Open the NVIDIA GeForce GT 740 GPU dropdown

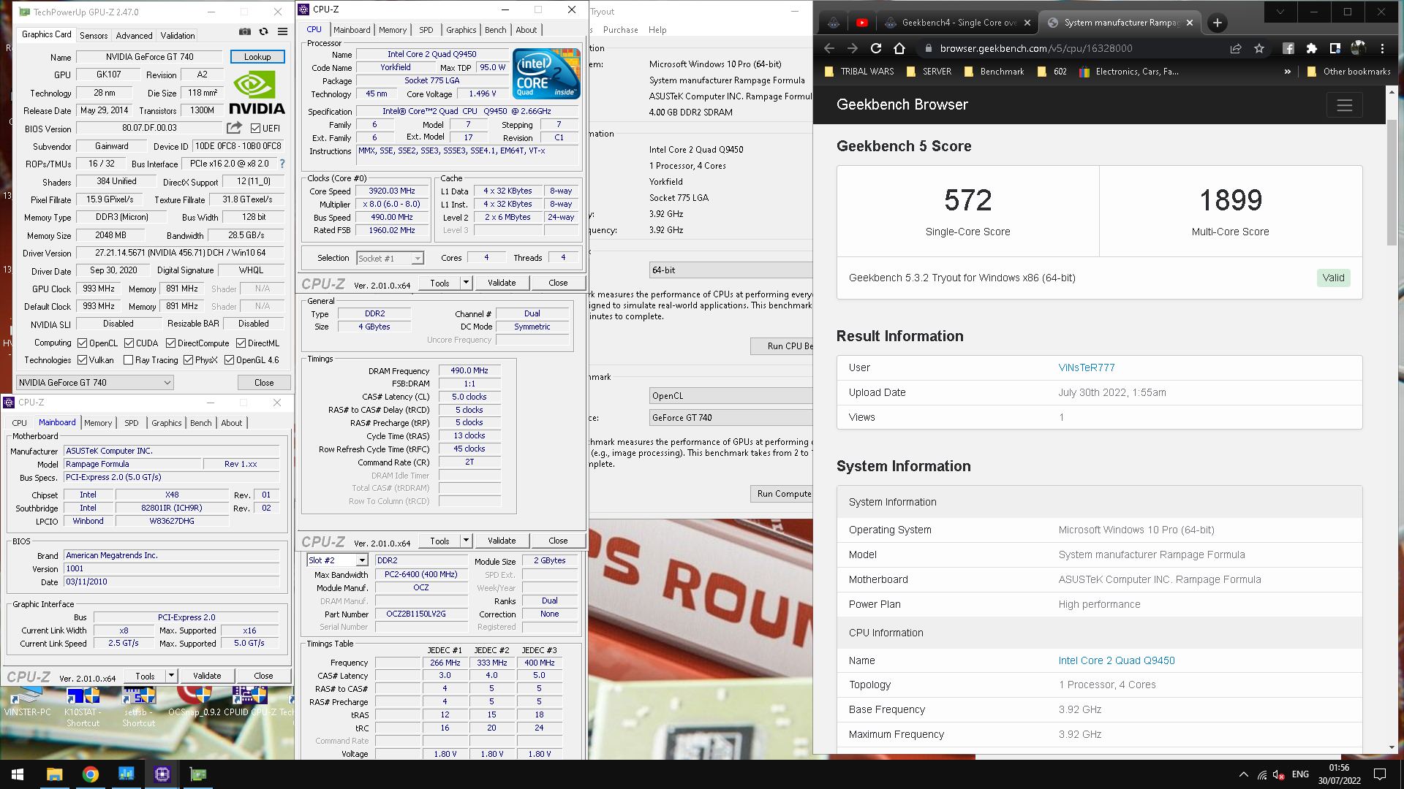(x=95, y=383)
